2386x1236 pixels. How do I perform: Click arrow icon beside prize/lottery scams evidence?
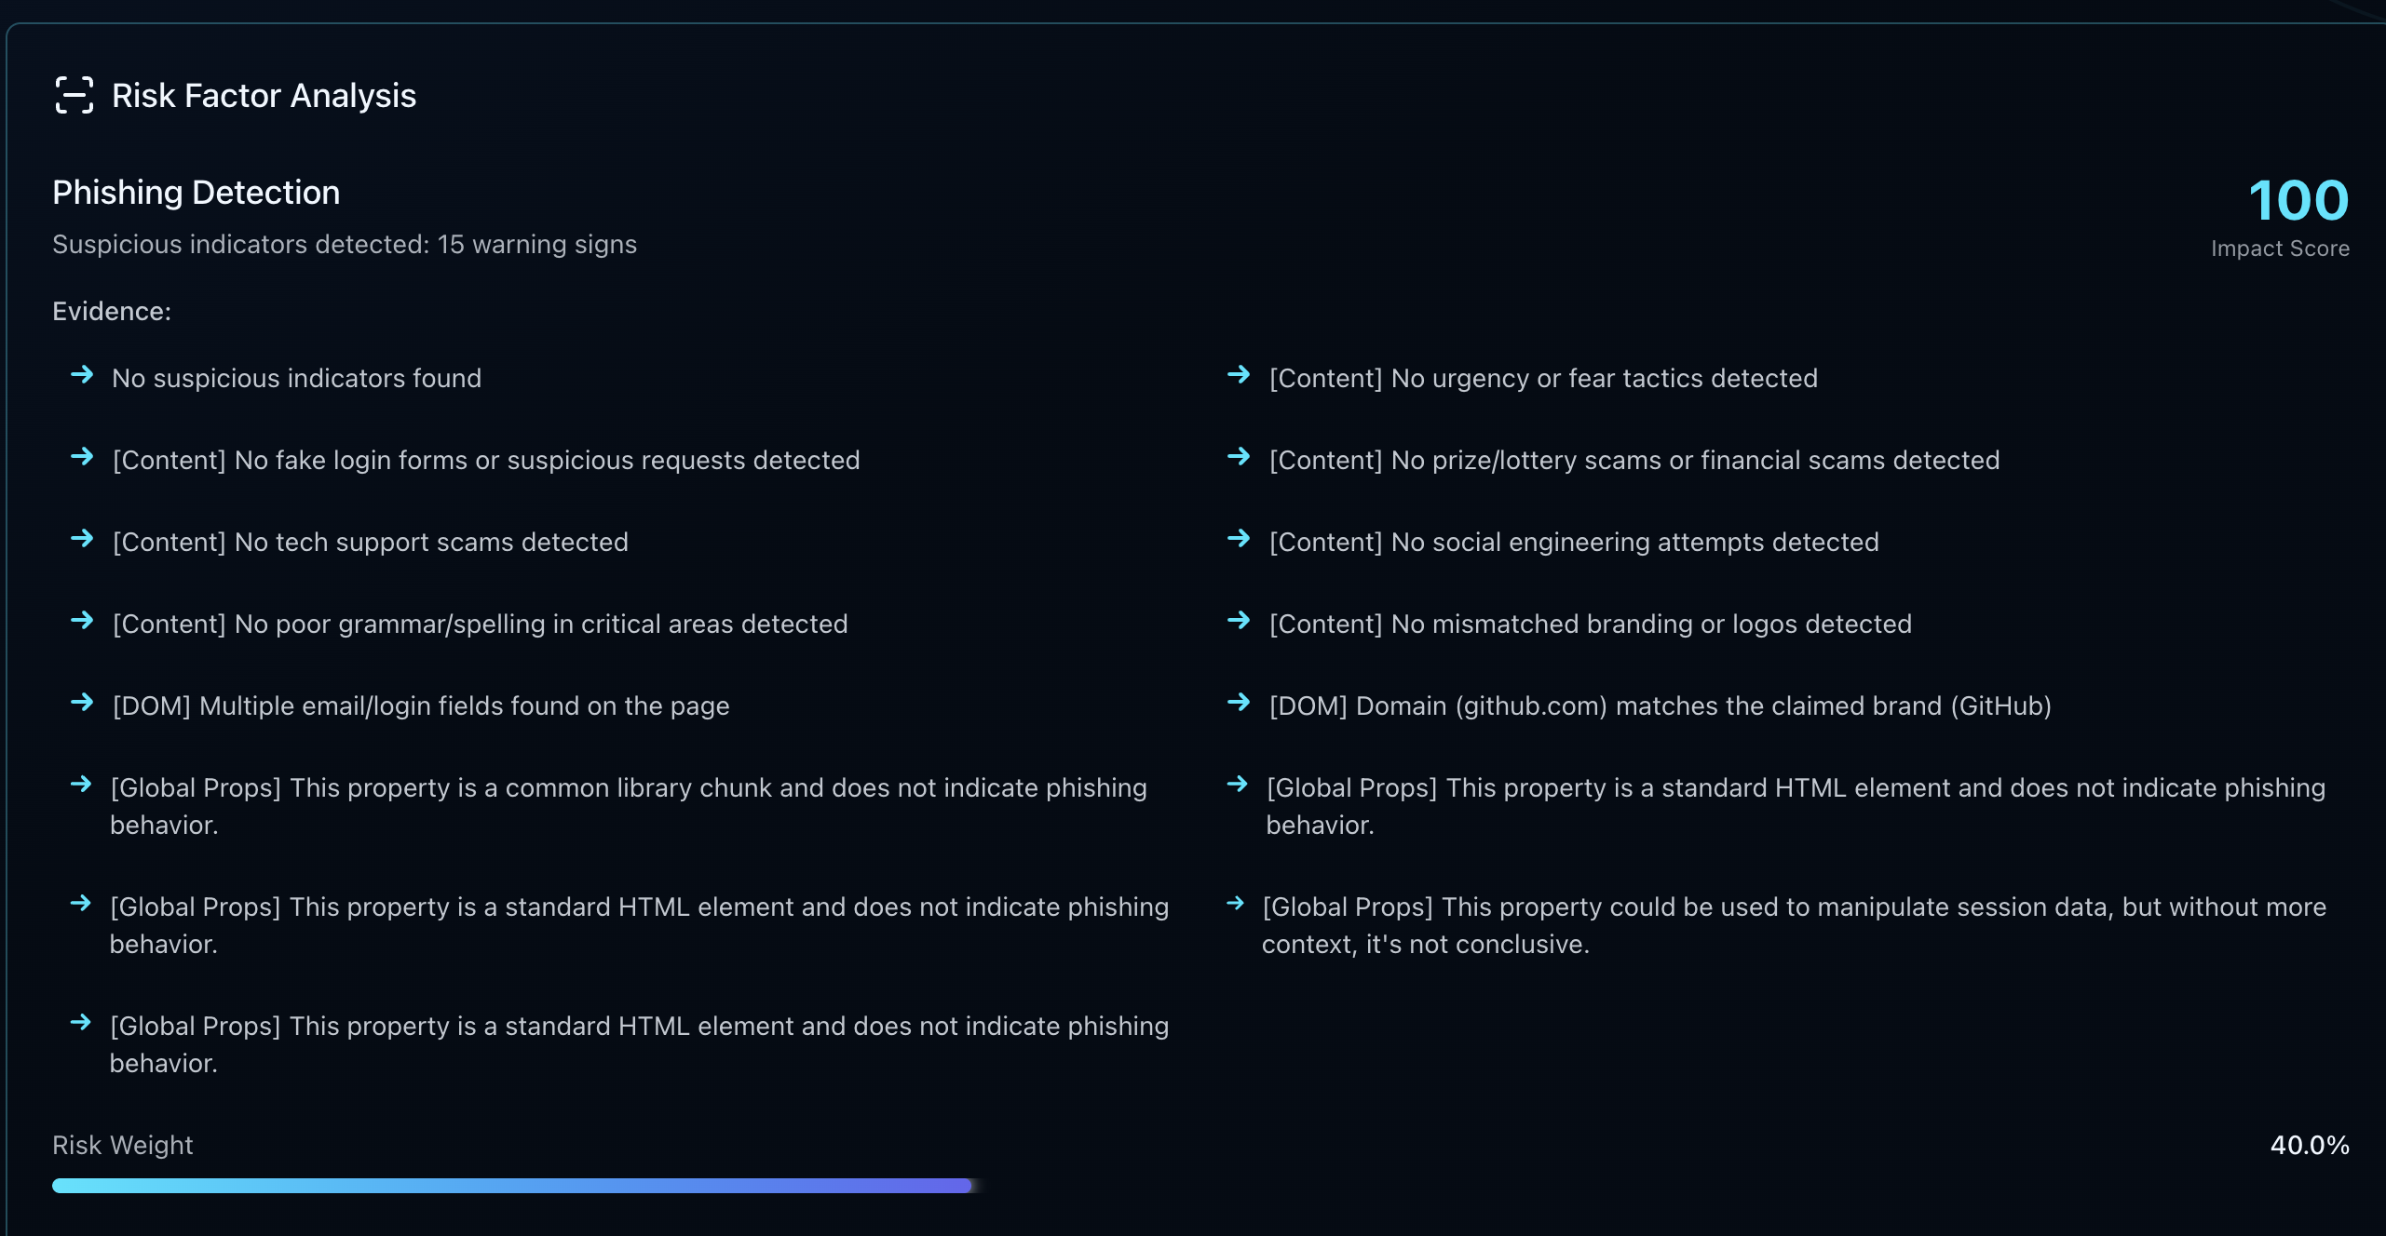coord(1239,457)
